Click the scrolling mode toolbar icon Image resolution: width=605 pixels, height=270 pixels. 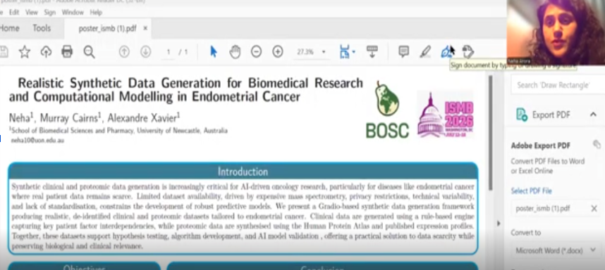[x=372, y=51]
